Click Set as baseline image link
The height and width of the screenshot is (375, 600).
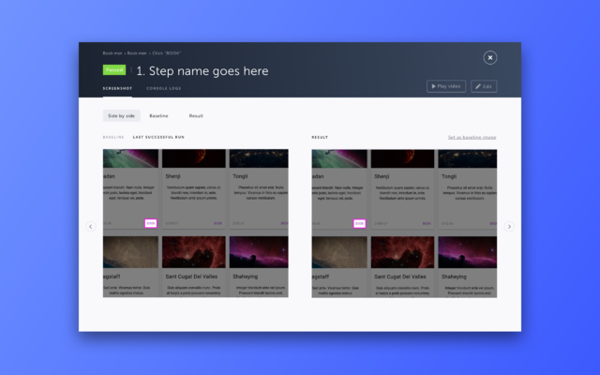pyautogui.click(x=472, y=137)
